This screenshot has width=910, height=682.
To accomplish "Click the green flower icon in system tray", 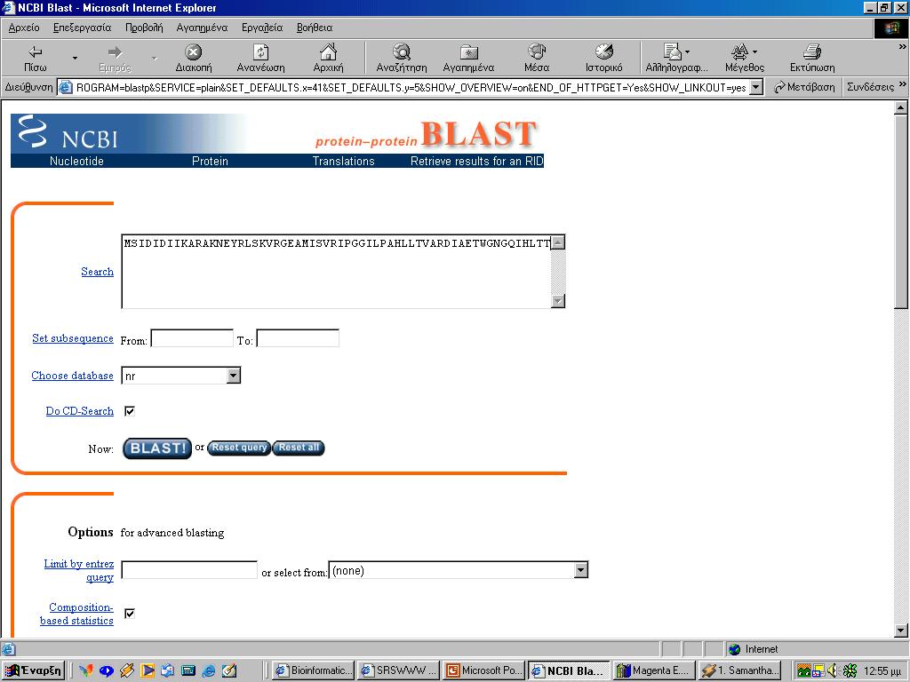I will tap(850, 670).
